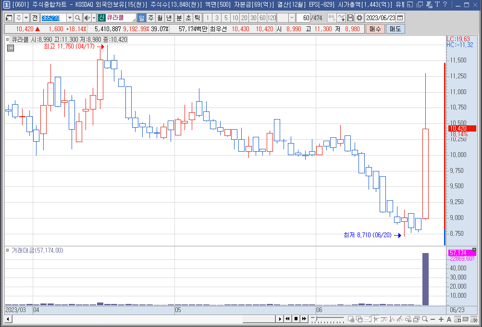Rewind the chart replay
The image size is (482, 327).
(287, 319)
